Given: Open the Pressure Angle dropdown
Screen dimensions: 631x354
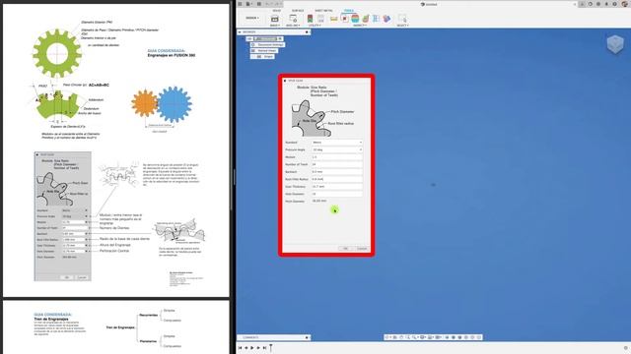Looking at the screenshot, I should click(337, 149).
